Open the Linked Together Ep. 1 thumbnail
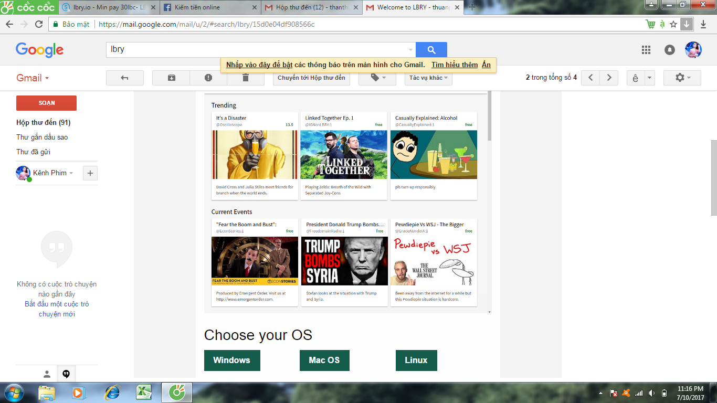 [x=344, y=155]
